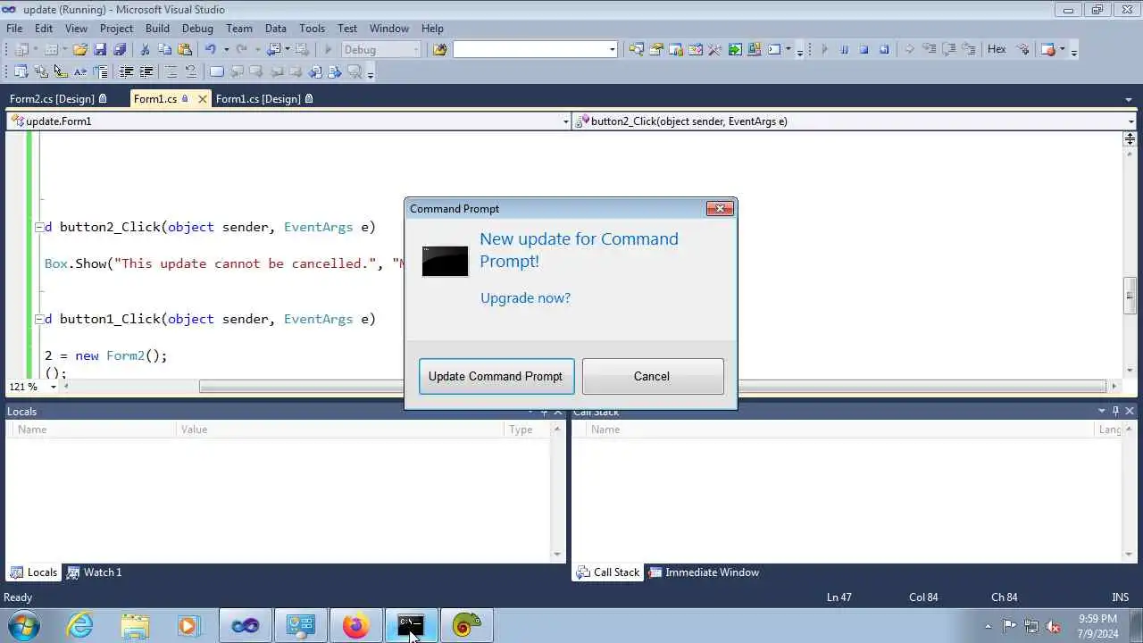Click the Value column header in Locals
1143x643 pixels.
[x=340, y=430]
